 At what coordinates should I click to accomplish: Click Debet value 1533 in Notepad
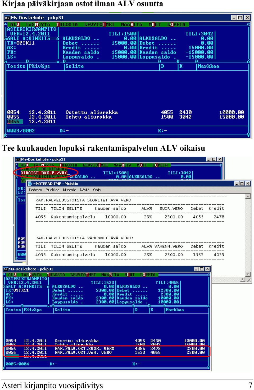[x=198, y=255]
